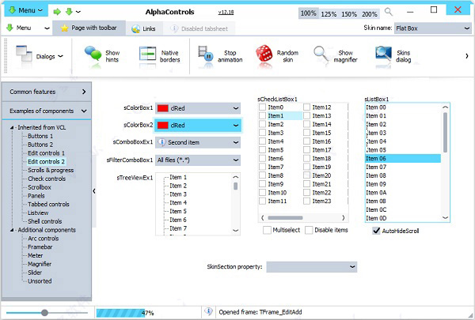Screen dimensions: 475x320
Task: Switch to the Links tab
Action: click(144, 28)
